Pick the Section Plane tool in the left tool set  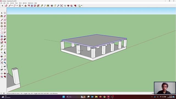[x=5, y=70]
